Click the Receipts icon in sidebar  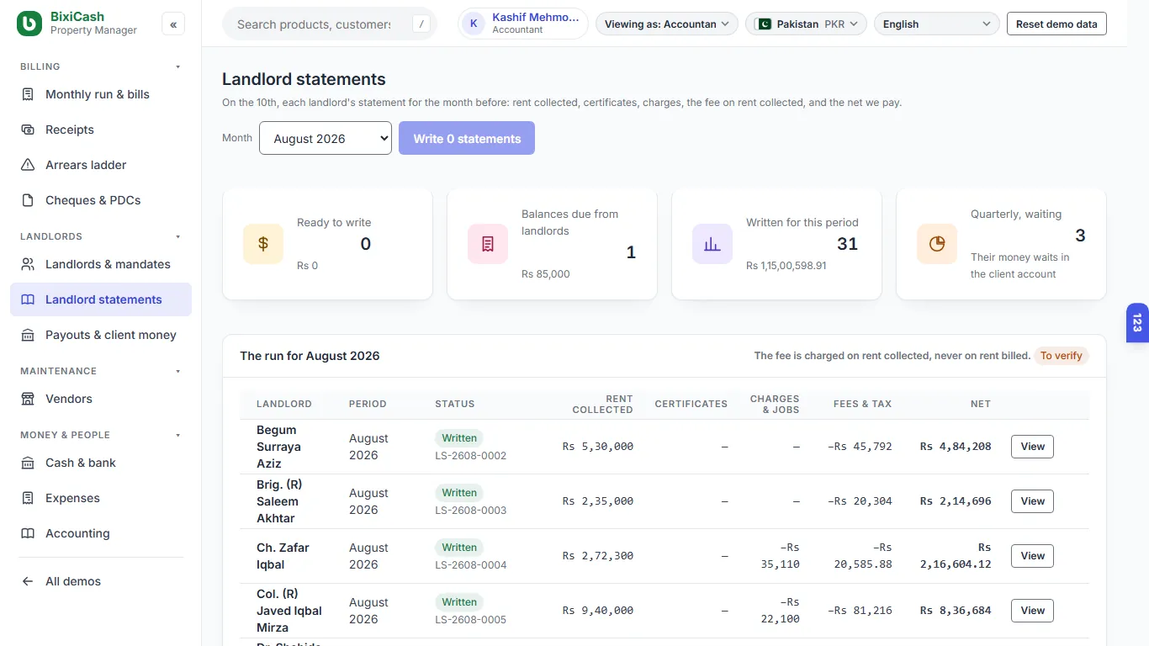pyautogui.click(x=28, y=130)
